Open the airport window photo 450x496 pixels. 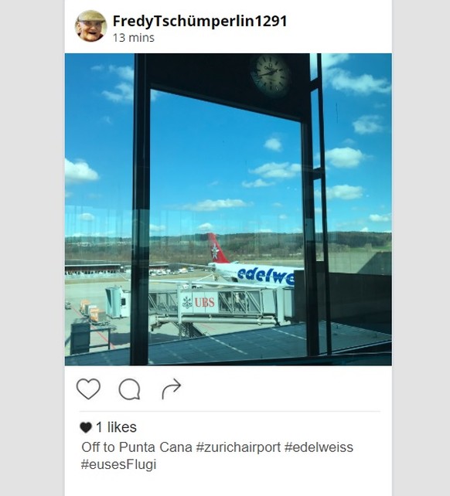click(x=228, y=209)
